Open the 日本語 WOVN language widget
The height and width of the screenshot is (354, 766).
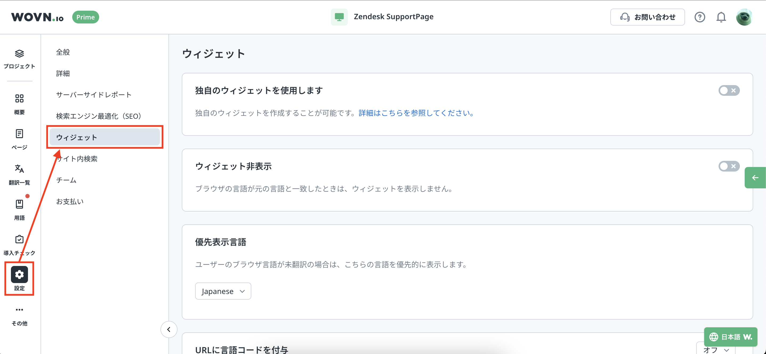click(x=730, y=337)
